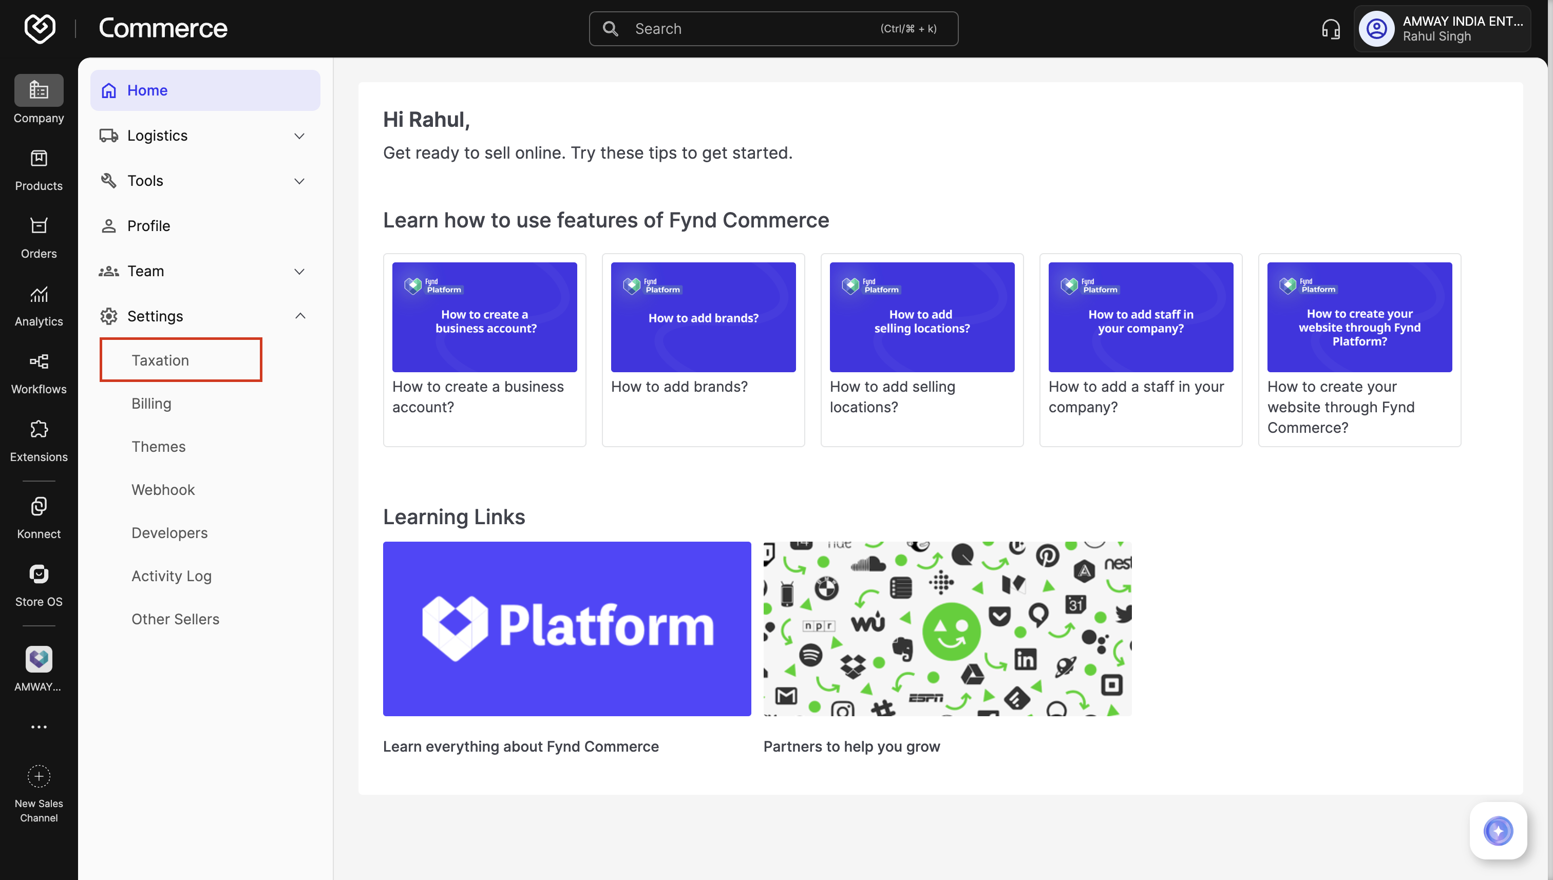The width and height of the screenshot is (1553, 880).
Task: Expand the Logistics menu chevron
Action: (x=299, y=136)
